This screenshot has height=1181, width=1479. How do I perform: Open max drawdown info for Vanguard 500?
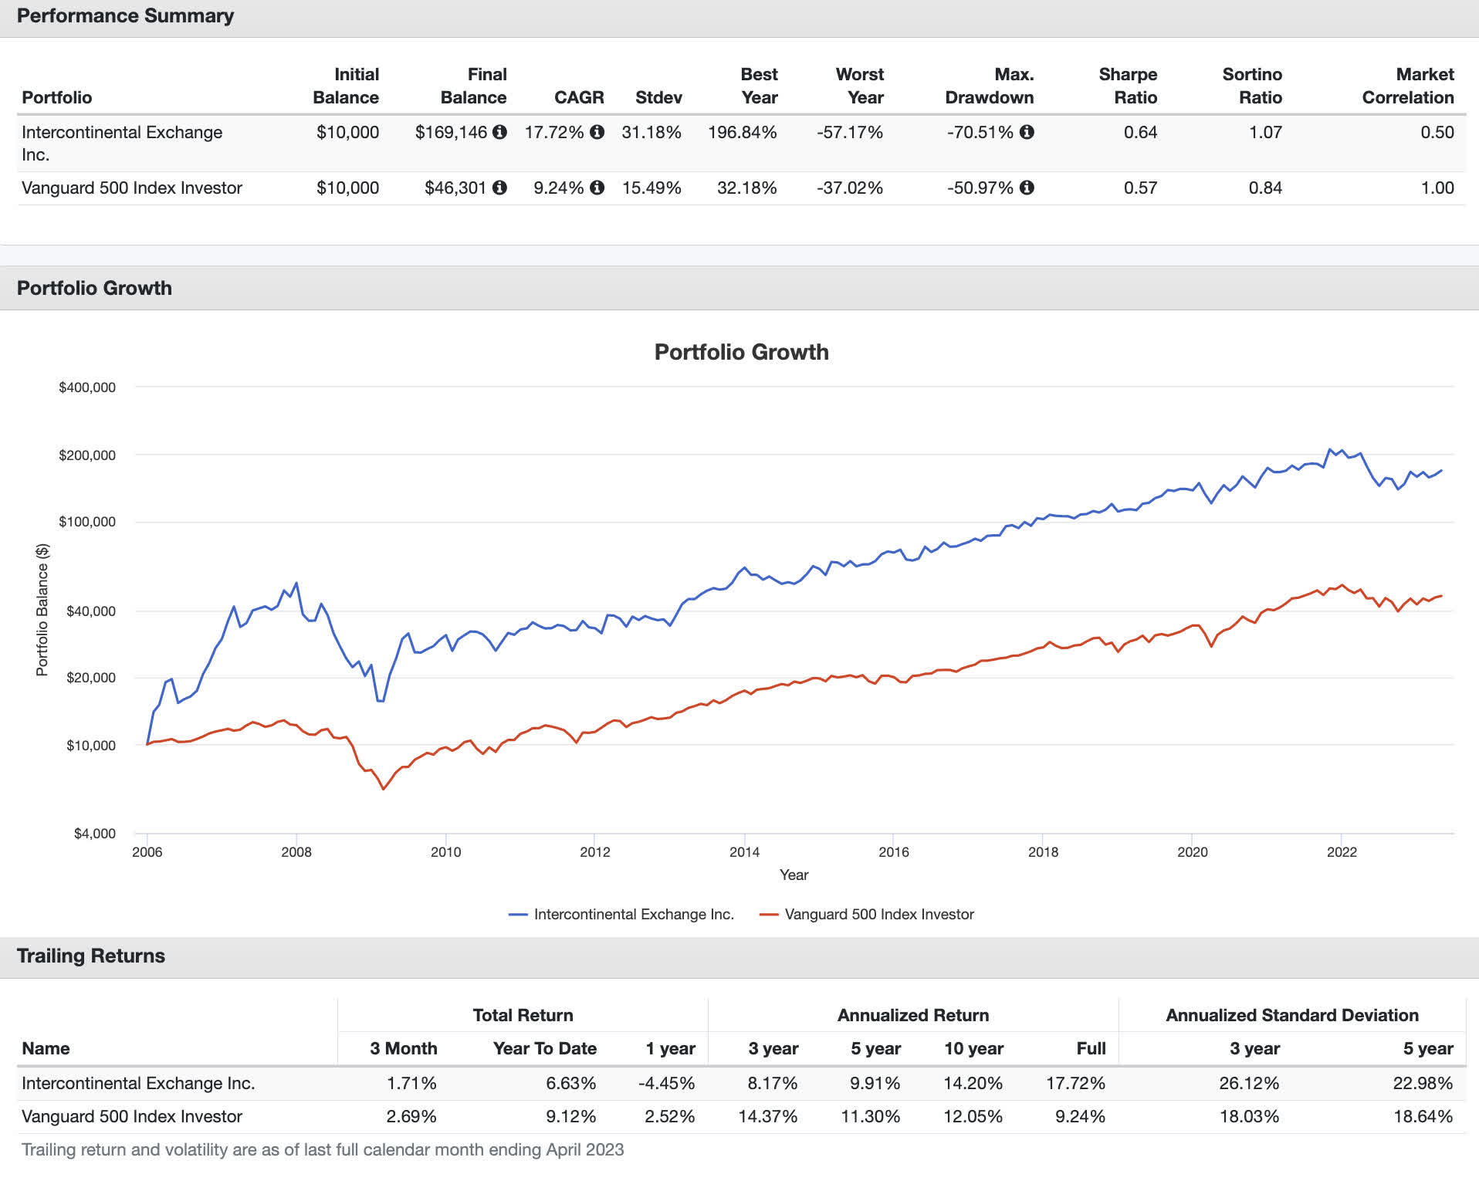tap(1027, 188)
